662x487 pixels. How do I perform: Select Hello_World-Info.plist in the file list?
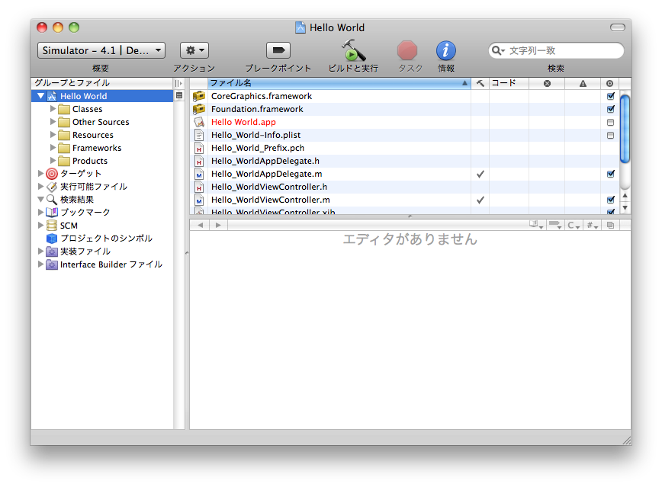(255, 135)
